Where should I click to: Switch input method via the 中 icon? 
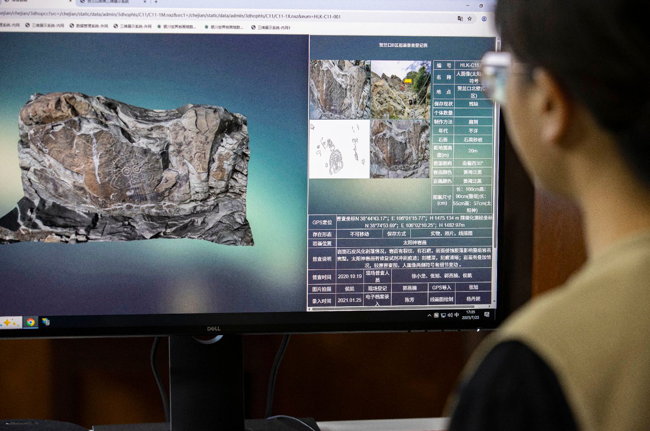(457, 315)
